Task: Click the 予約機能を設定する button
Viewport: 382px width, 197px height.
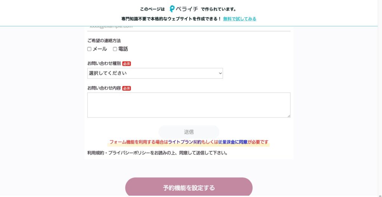Action: coord(189,187)
